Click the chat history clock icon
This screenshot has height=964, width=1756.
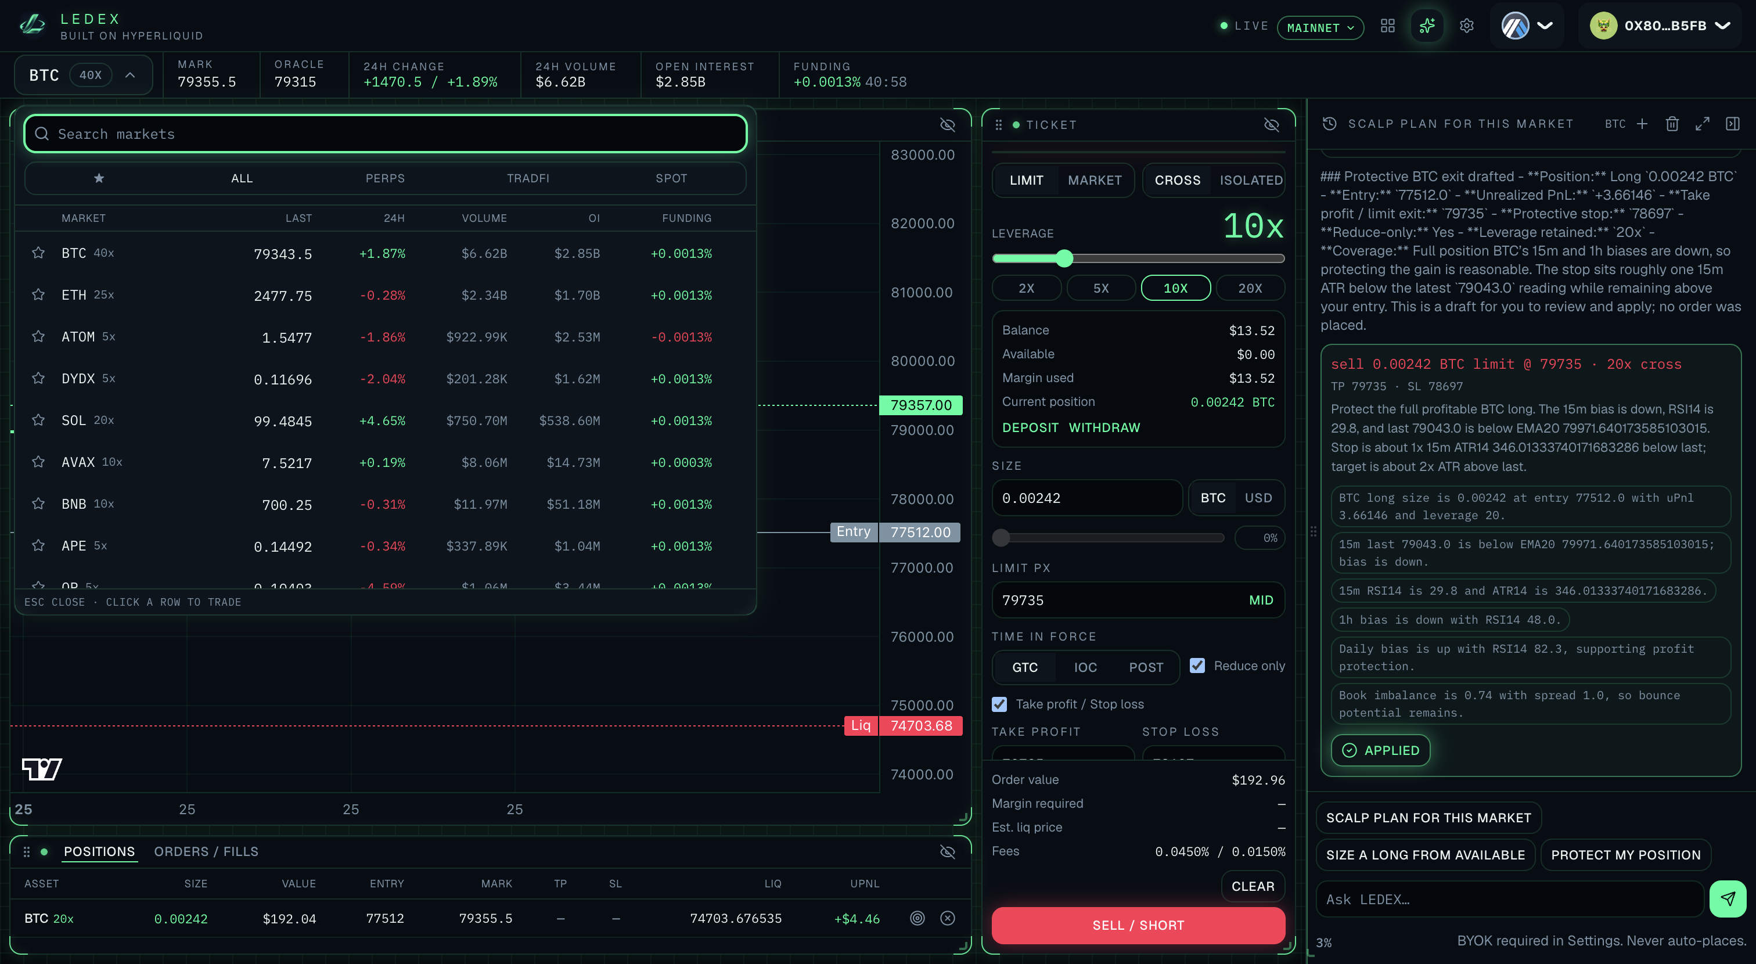(x=1329, y=123)
